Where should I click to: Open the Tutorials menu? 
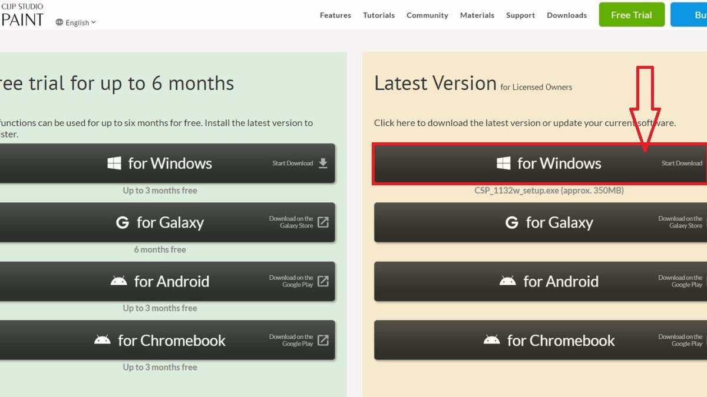(379, 15)
